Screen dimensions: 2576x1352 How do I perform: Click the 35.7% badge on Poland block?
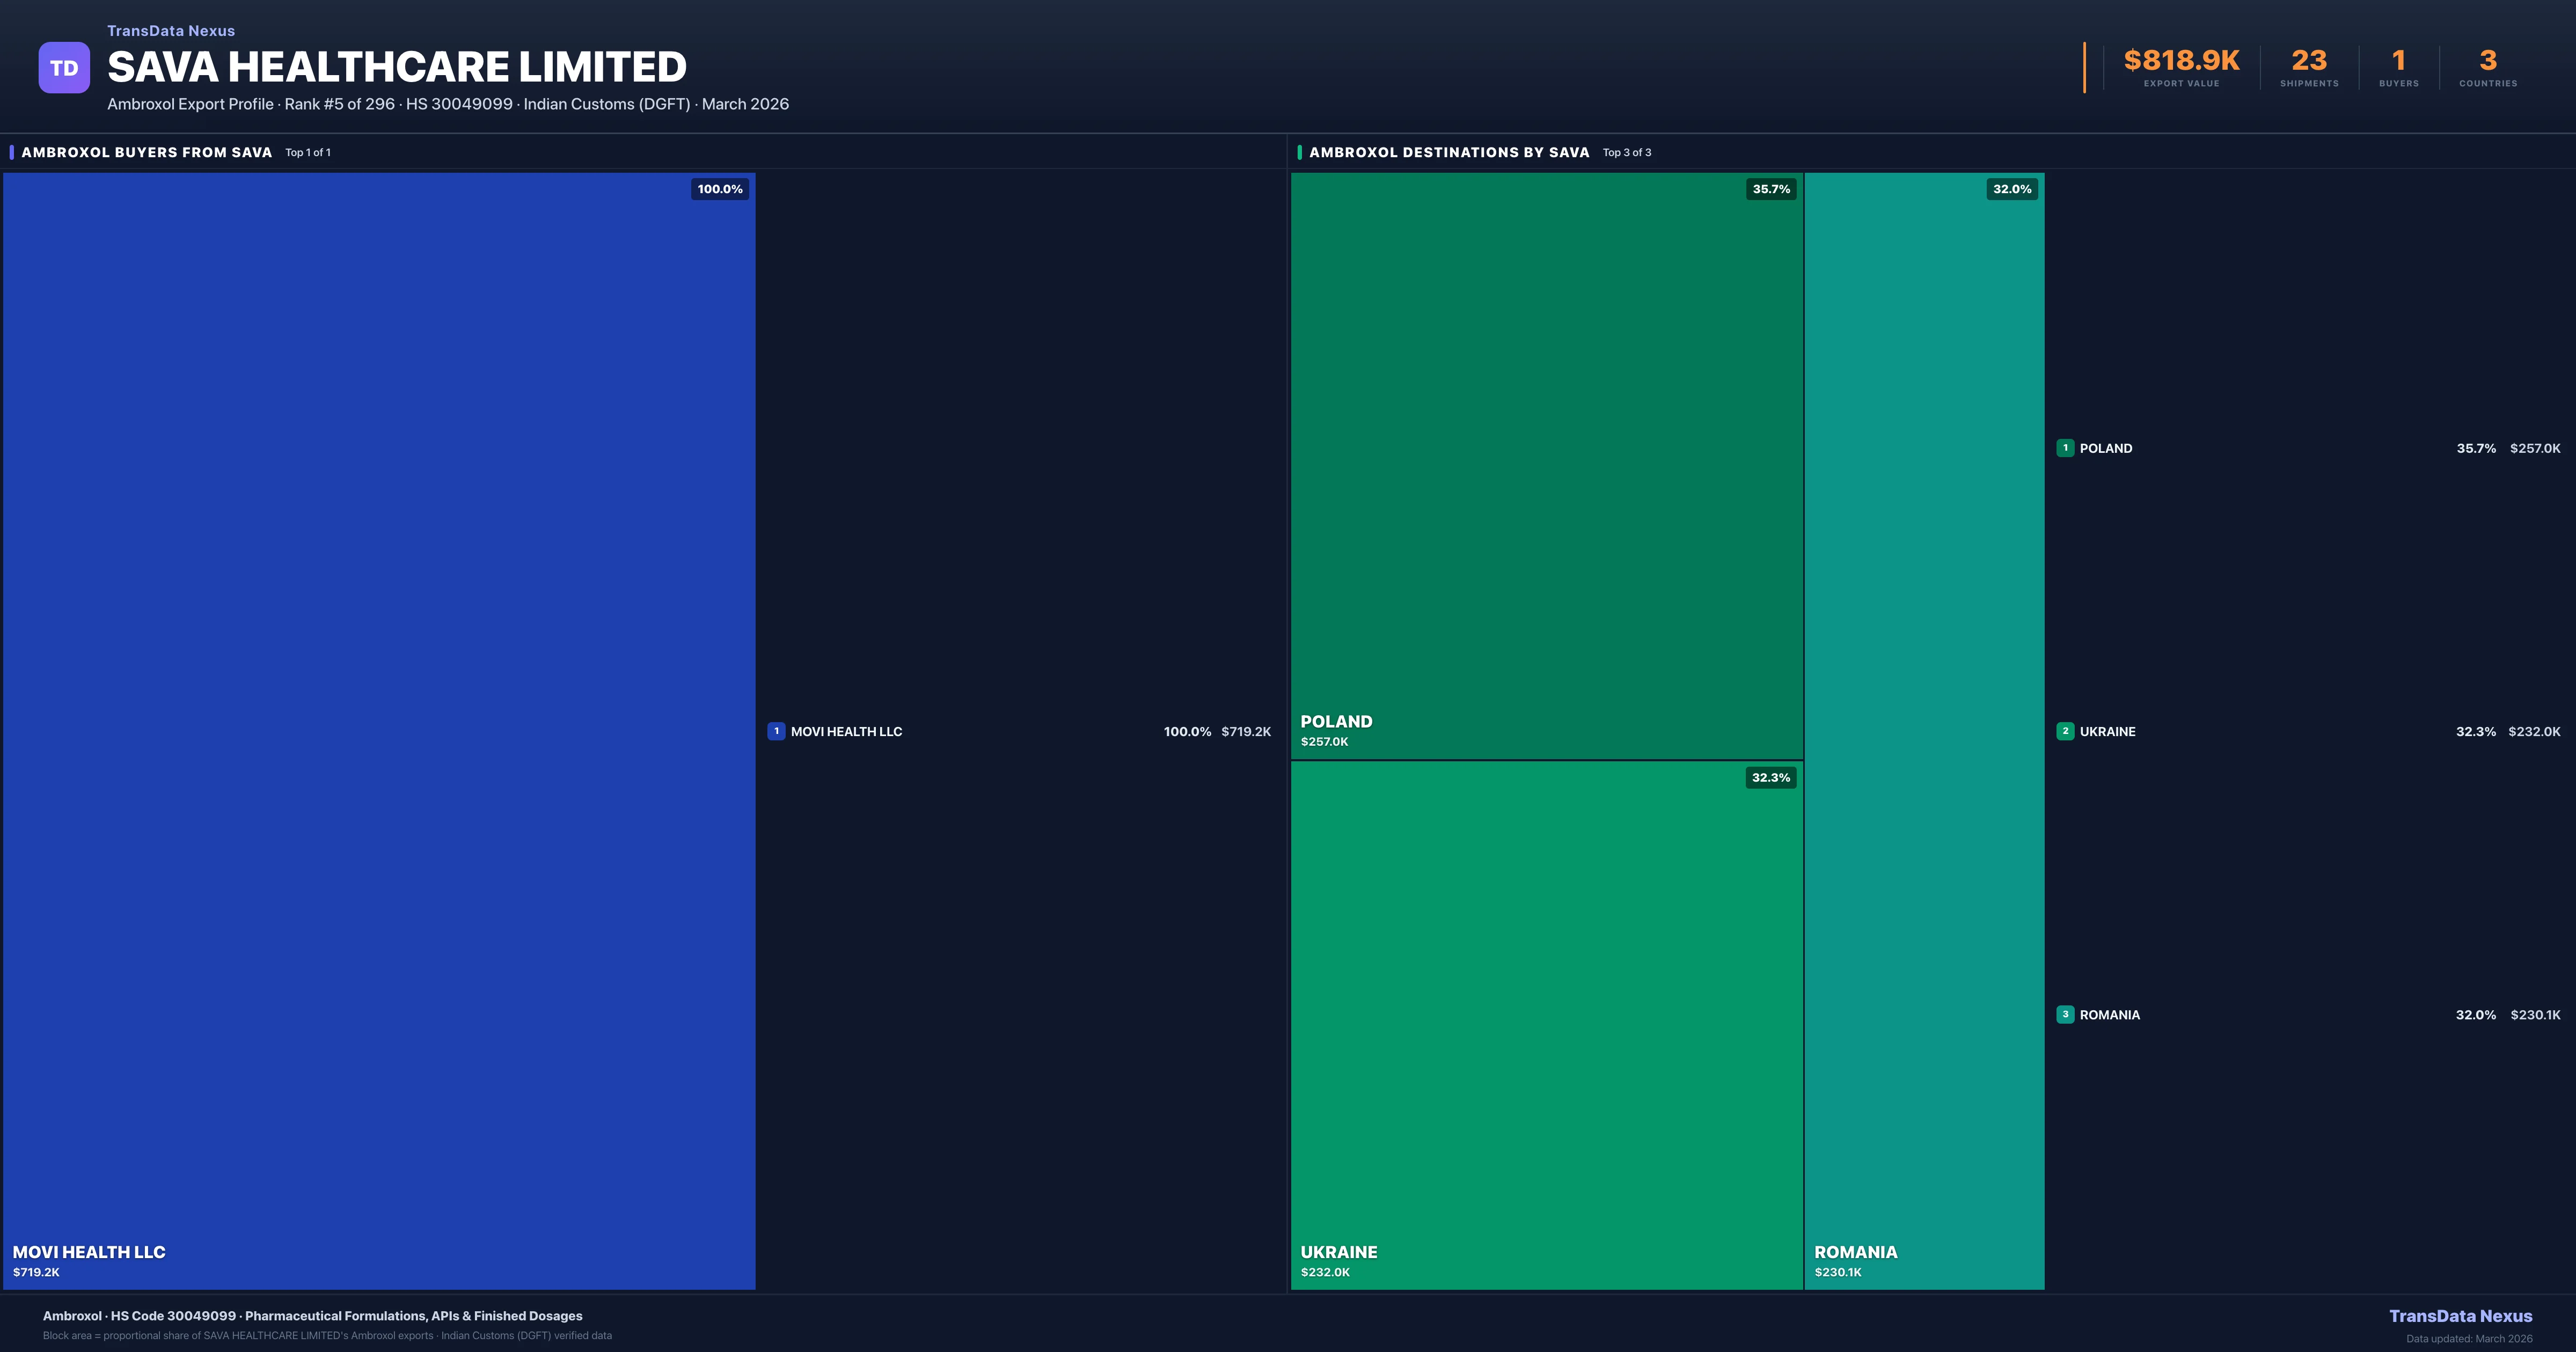[1771, 189]
